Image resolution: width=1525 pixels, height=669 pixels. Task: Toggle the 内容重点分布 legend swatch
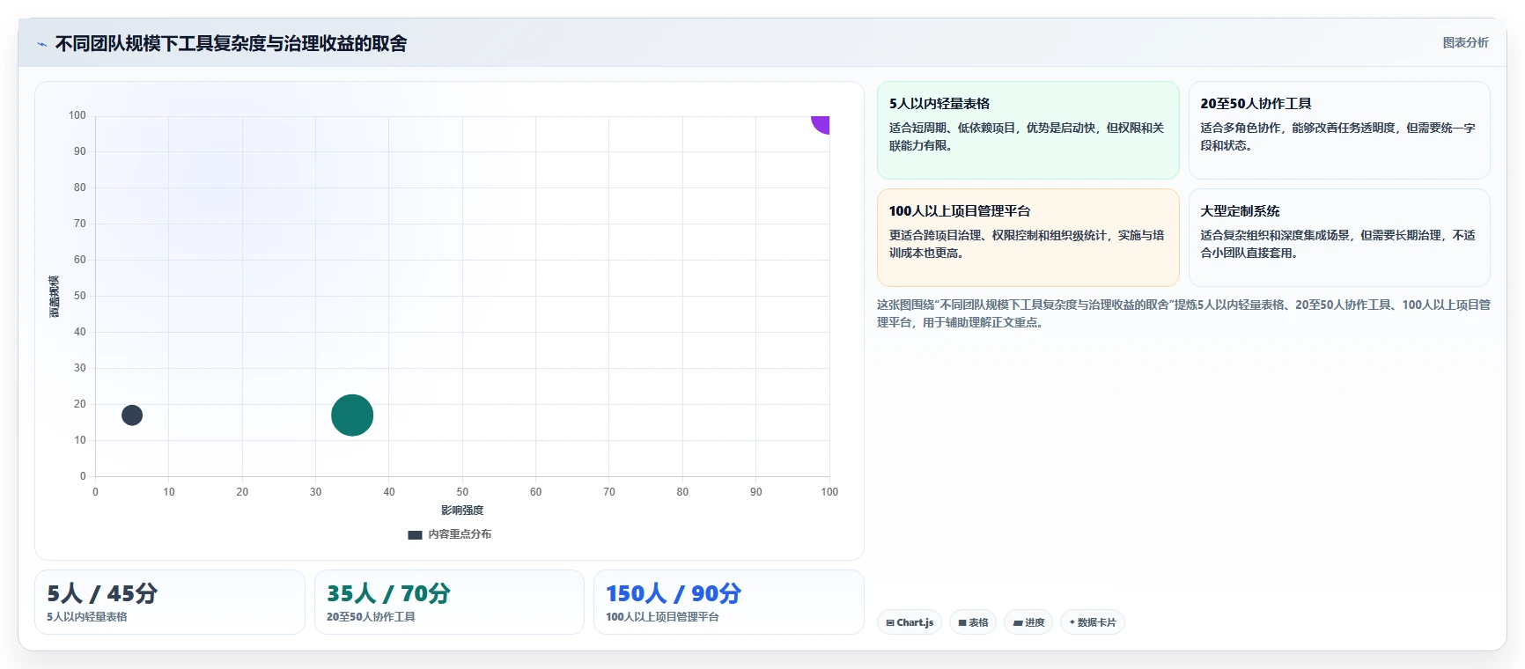[415, 534]
